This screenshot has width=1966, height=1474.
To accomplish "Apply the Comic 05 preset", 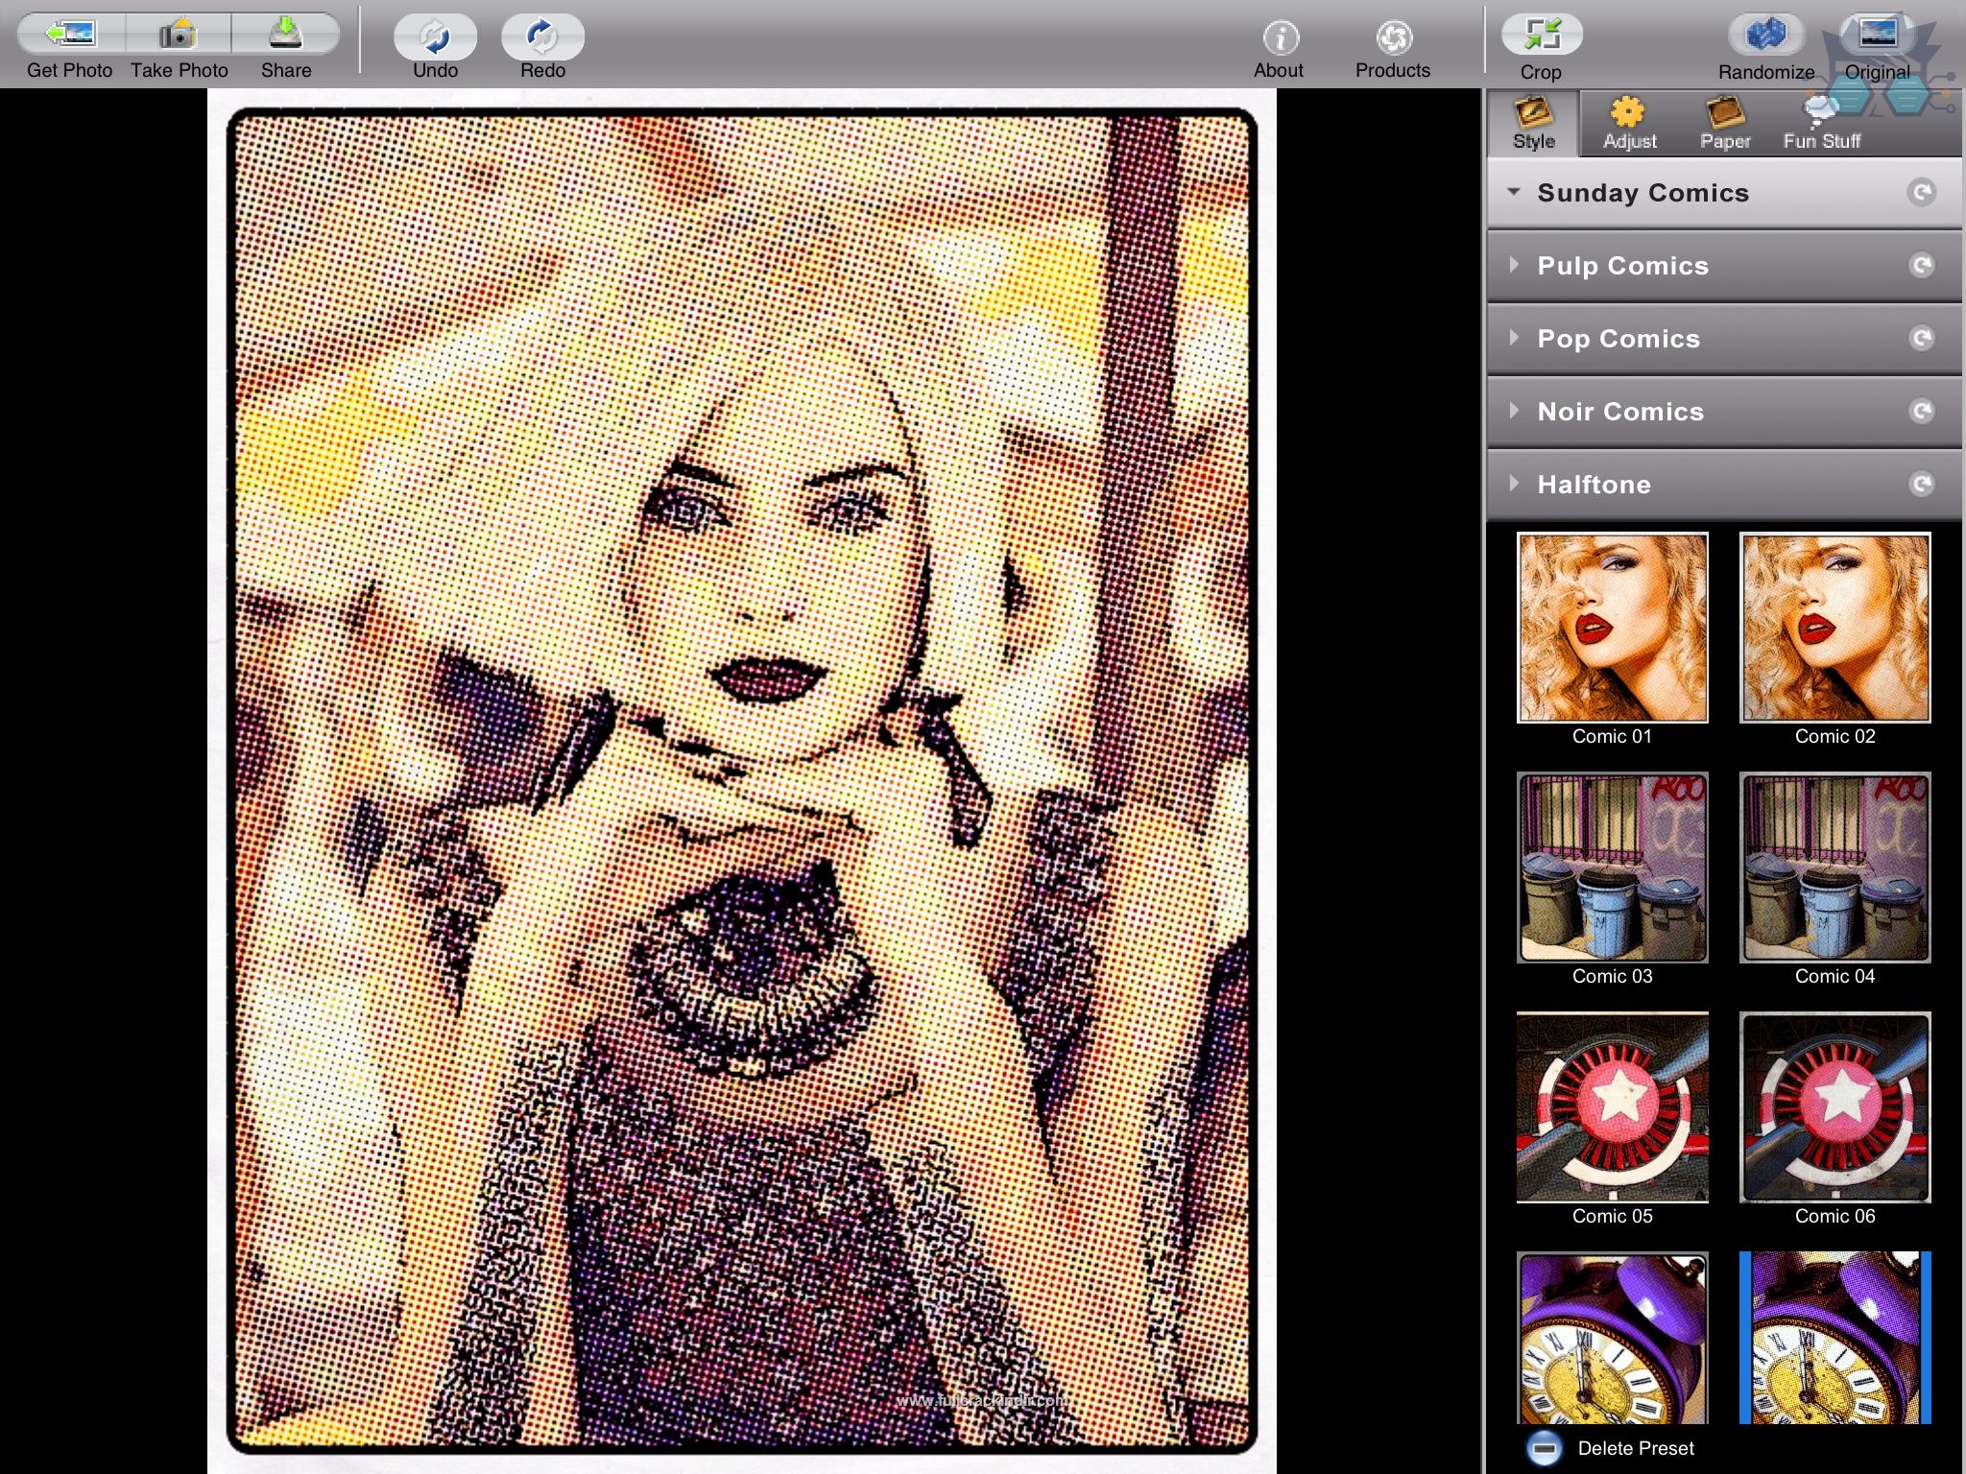I will coord(1613,1107).
